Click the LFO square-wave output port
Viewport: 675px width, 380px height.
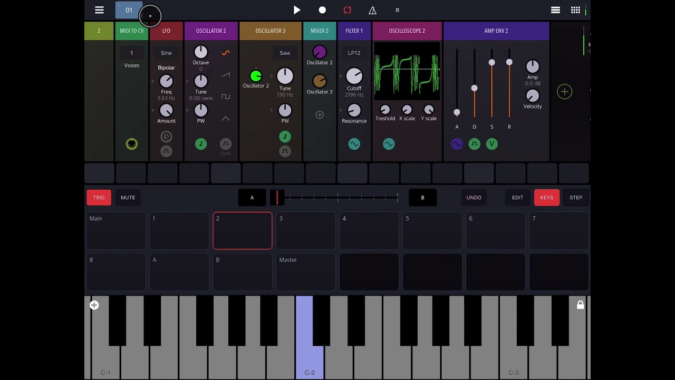(166, 151)
